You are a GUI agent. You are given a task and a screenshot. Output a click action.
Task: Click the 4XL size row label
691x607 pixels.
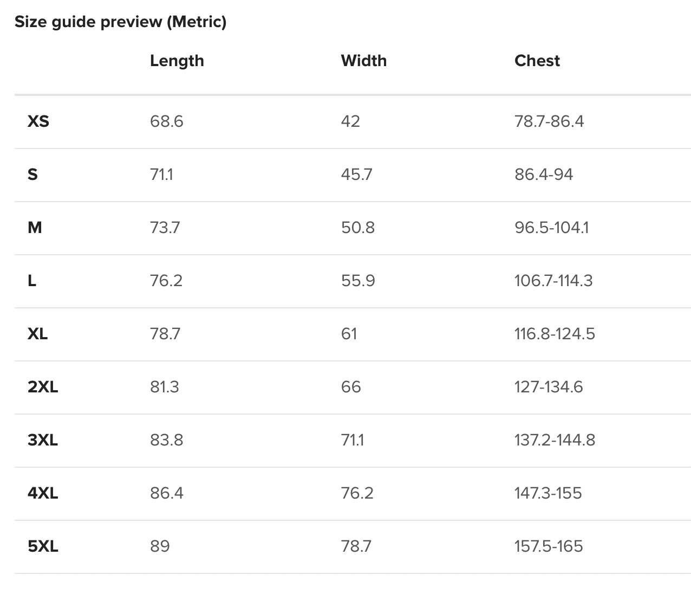click(x=43, y=493)
